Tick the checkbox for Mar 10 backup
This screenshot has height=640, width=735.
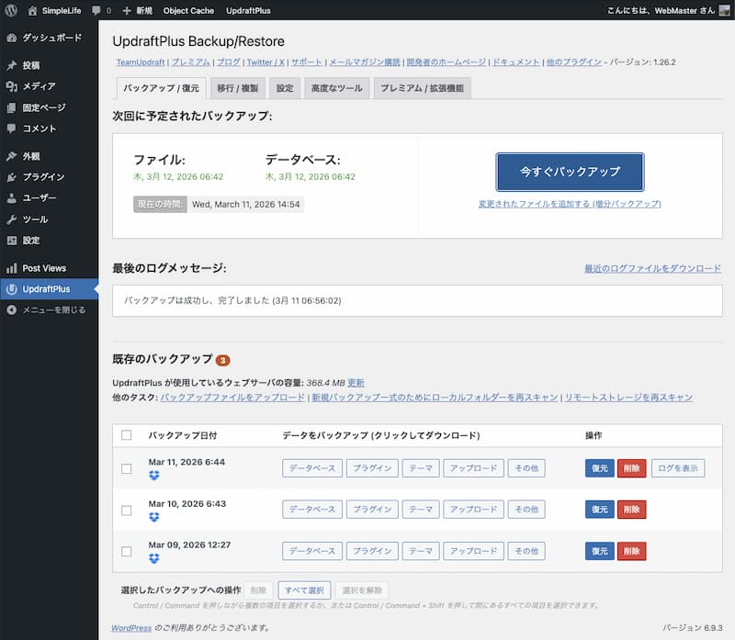[127, 510]
